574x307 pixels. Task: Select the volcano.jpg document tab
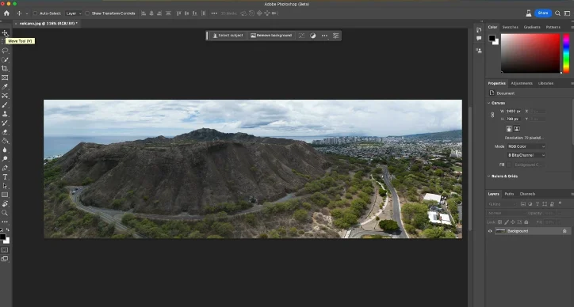[x=48, y=24]
